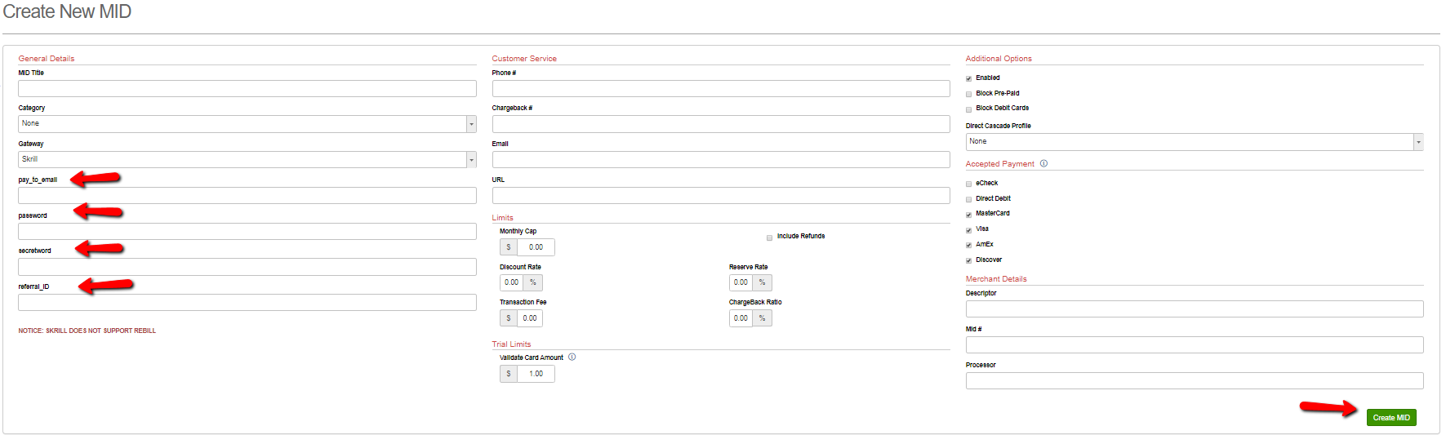1446x444 pixels.
Task: Focus the pay_to_email input field
Action: click(x=247, y=196)
